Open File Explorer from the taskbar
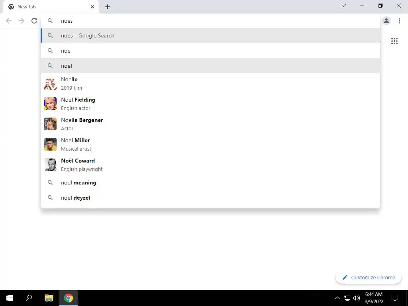Screen dimensions: 408x306 [49, 298]
